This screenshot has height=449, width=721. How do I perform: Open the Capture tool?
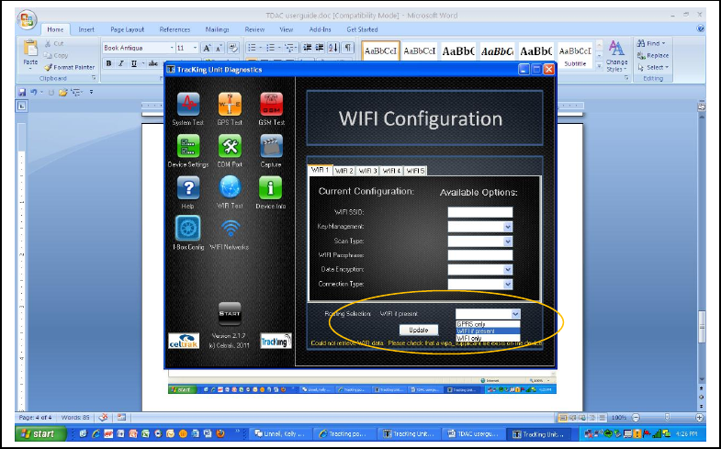click(x=271, y=146)
